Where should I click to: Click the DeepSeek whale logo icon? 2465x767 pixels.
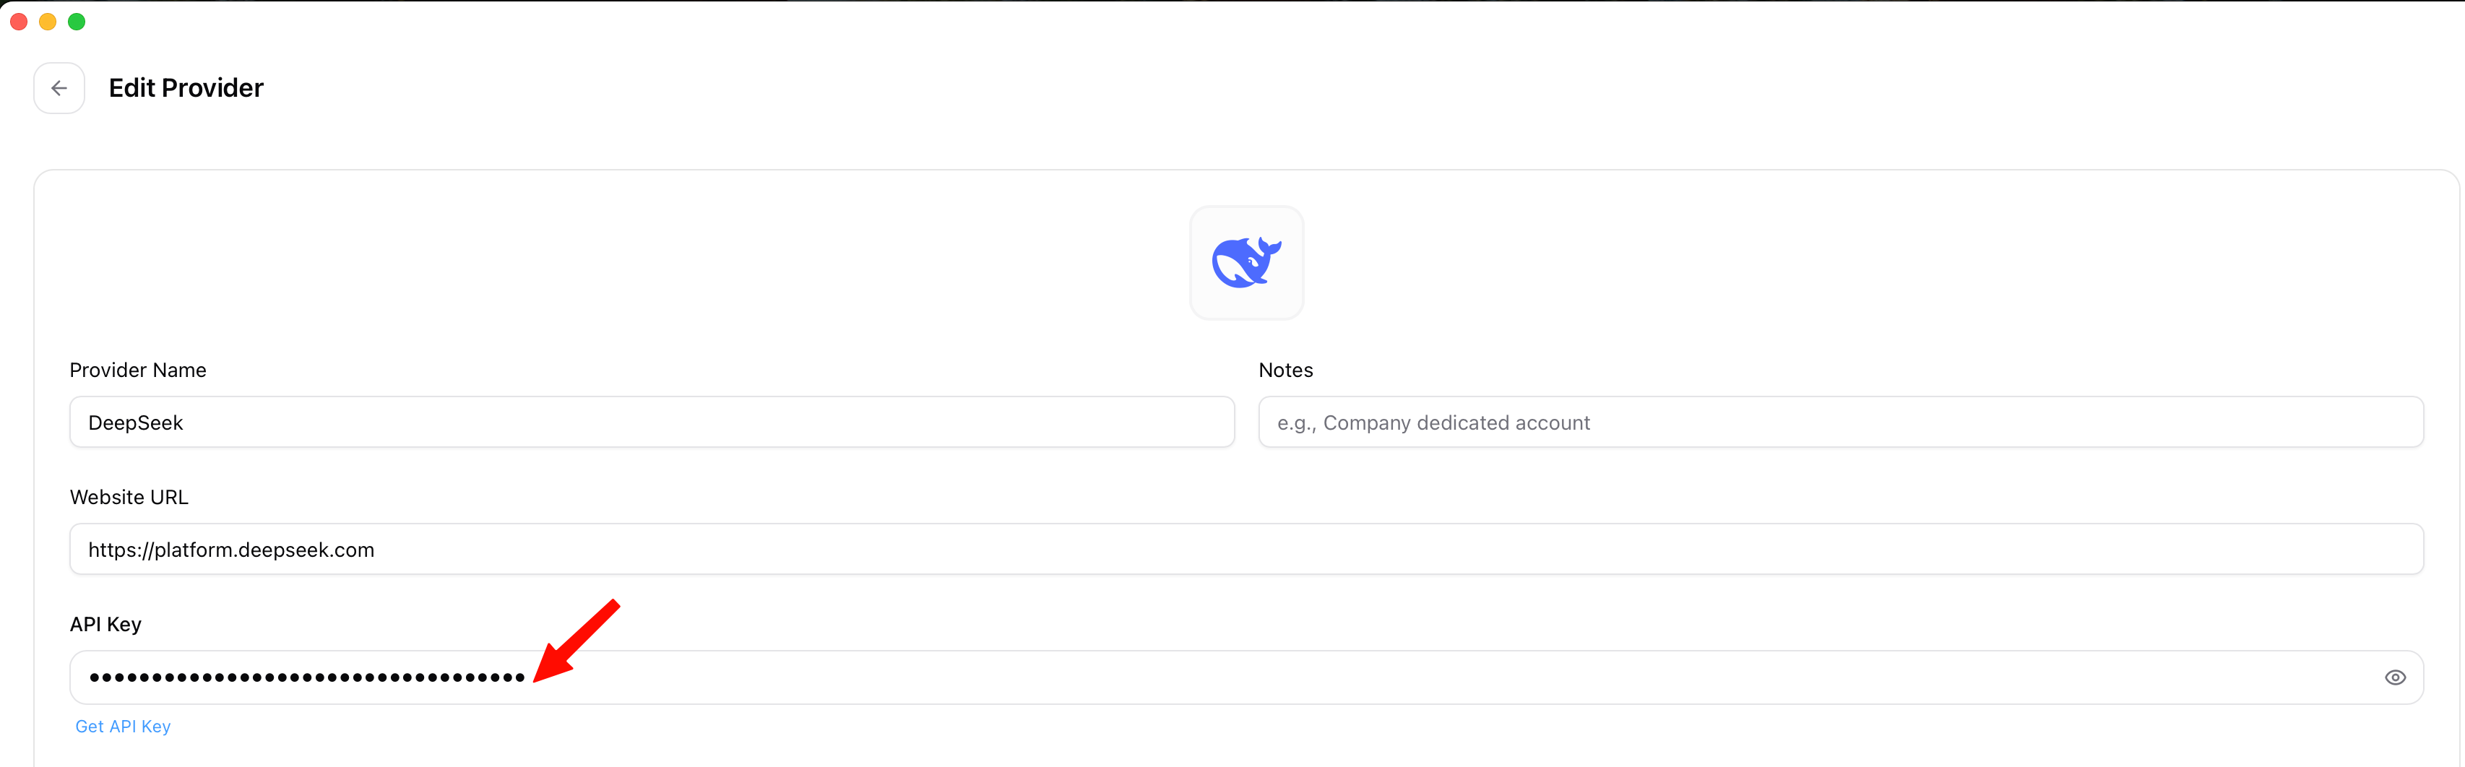[x=1246, y=262]
